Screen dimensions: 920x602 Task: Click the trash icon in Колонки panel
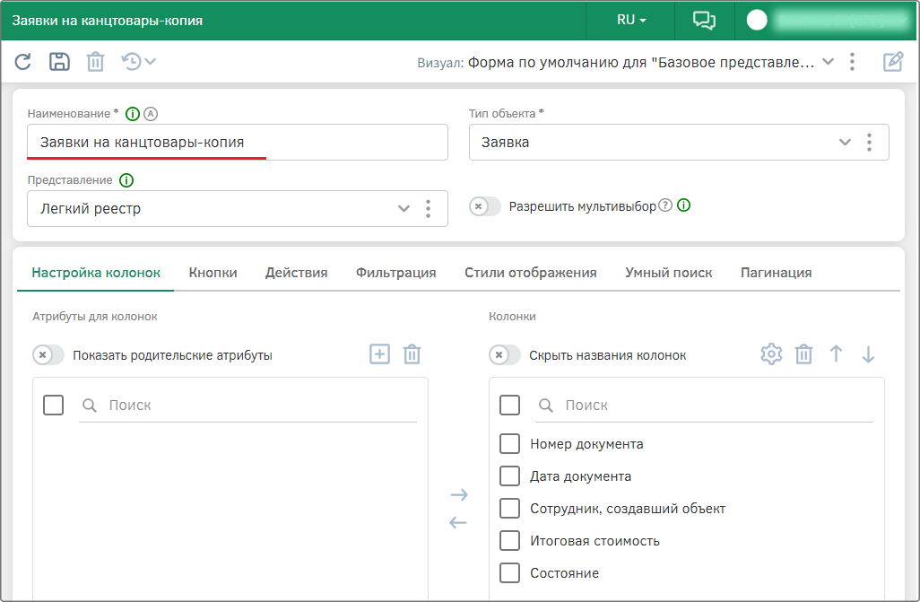(803, 354)
